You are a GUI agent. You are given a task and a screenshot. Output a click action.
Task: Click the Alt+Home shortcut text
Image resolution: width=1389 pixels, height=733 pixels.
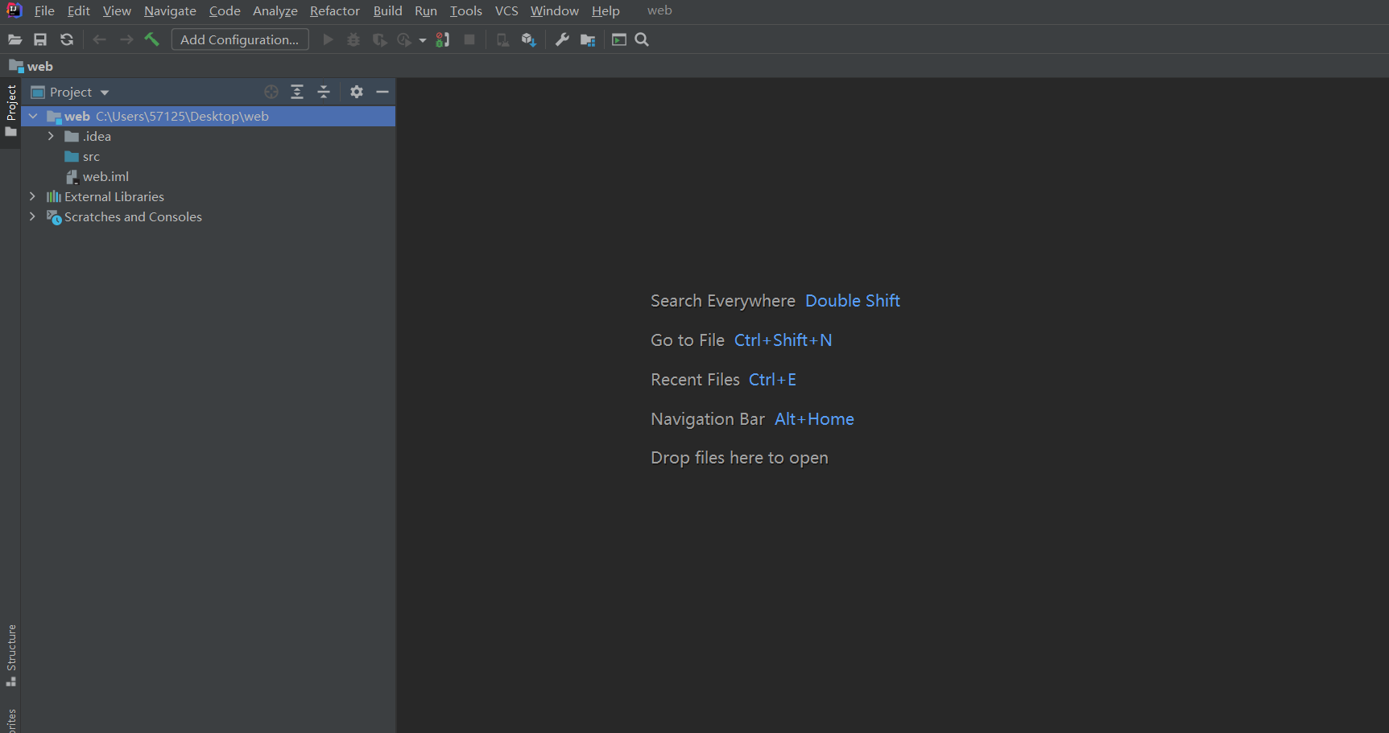tap(814, 418)
